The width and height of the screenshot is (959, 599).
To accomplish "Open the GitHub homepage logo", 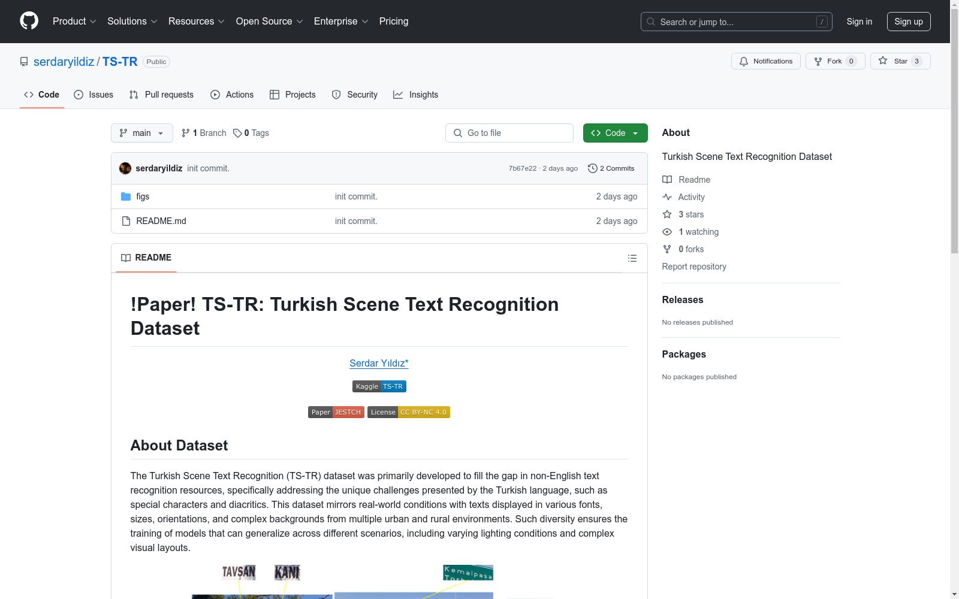I will [29, 21].
